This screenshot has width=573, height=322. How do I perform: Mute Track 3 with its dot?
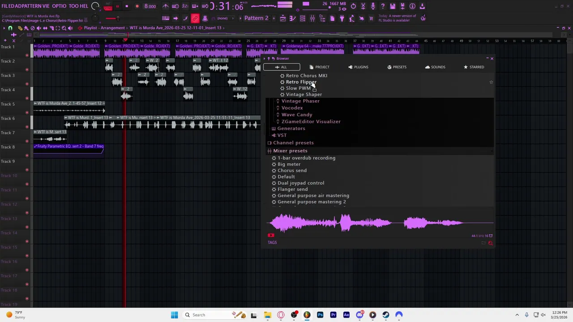(x=27, y=84)
